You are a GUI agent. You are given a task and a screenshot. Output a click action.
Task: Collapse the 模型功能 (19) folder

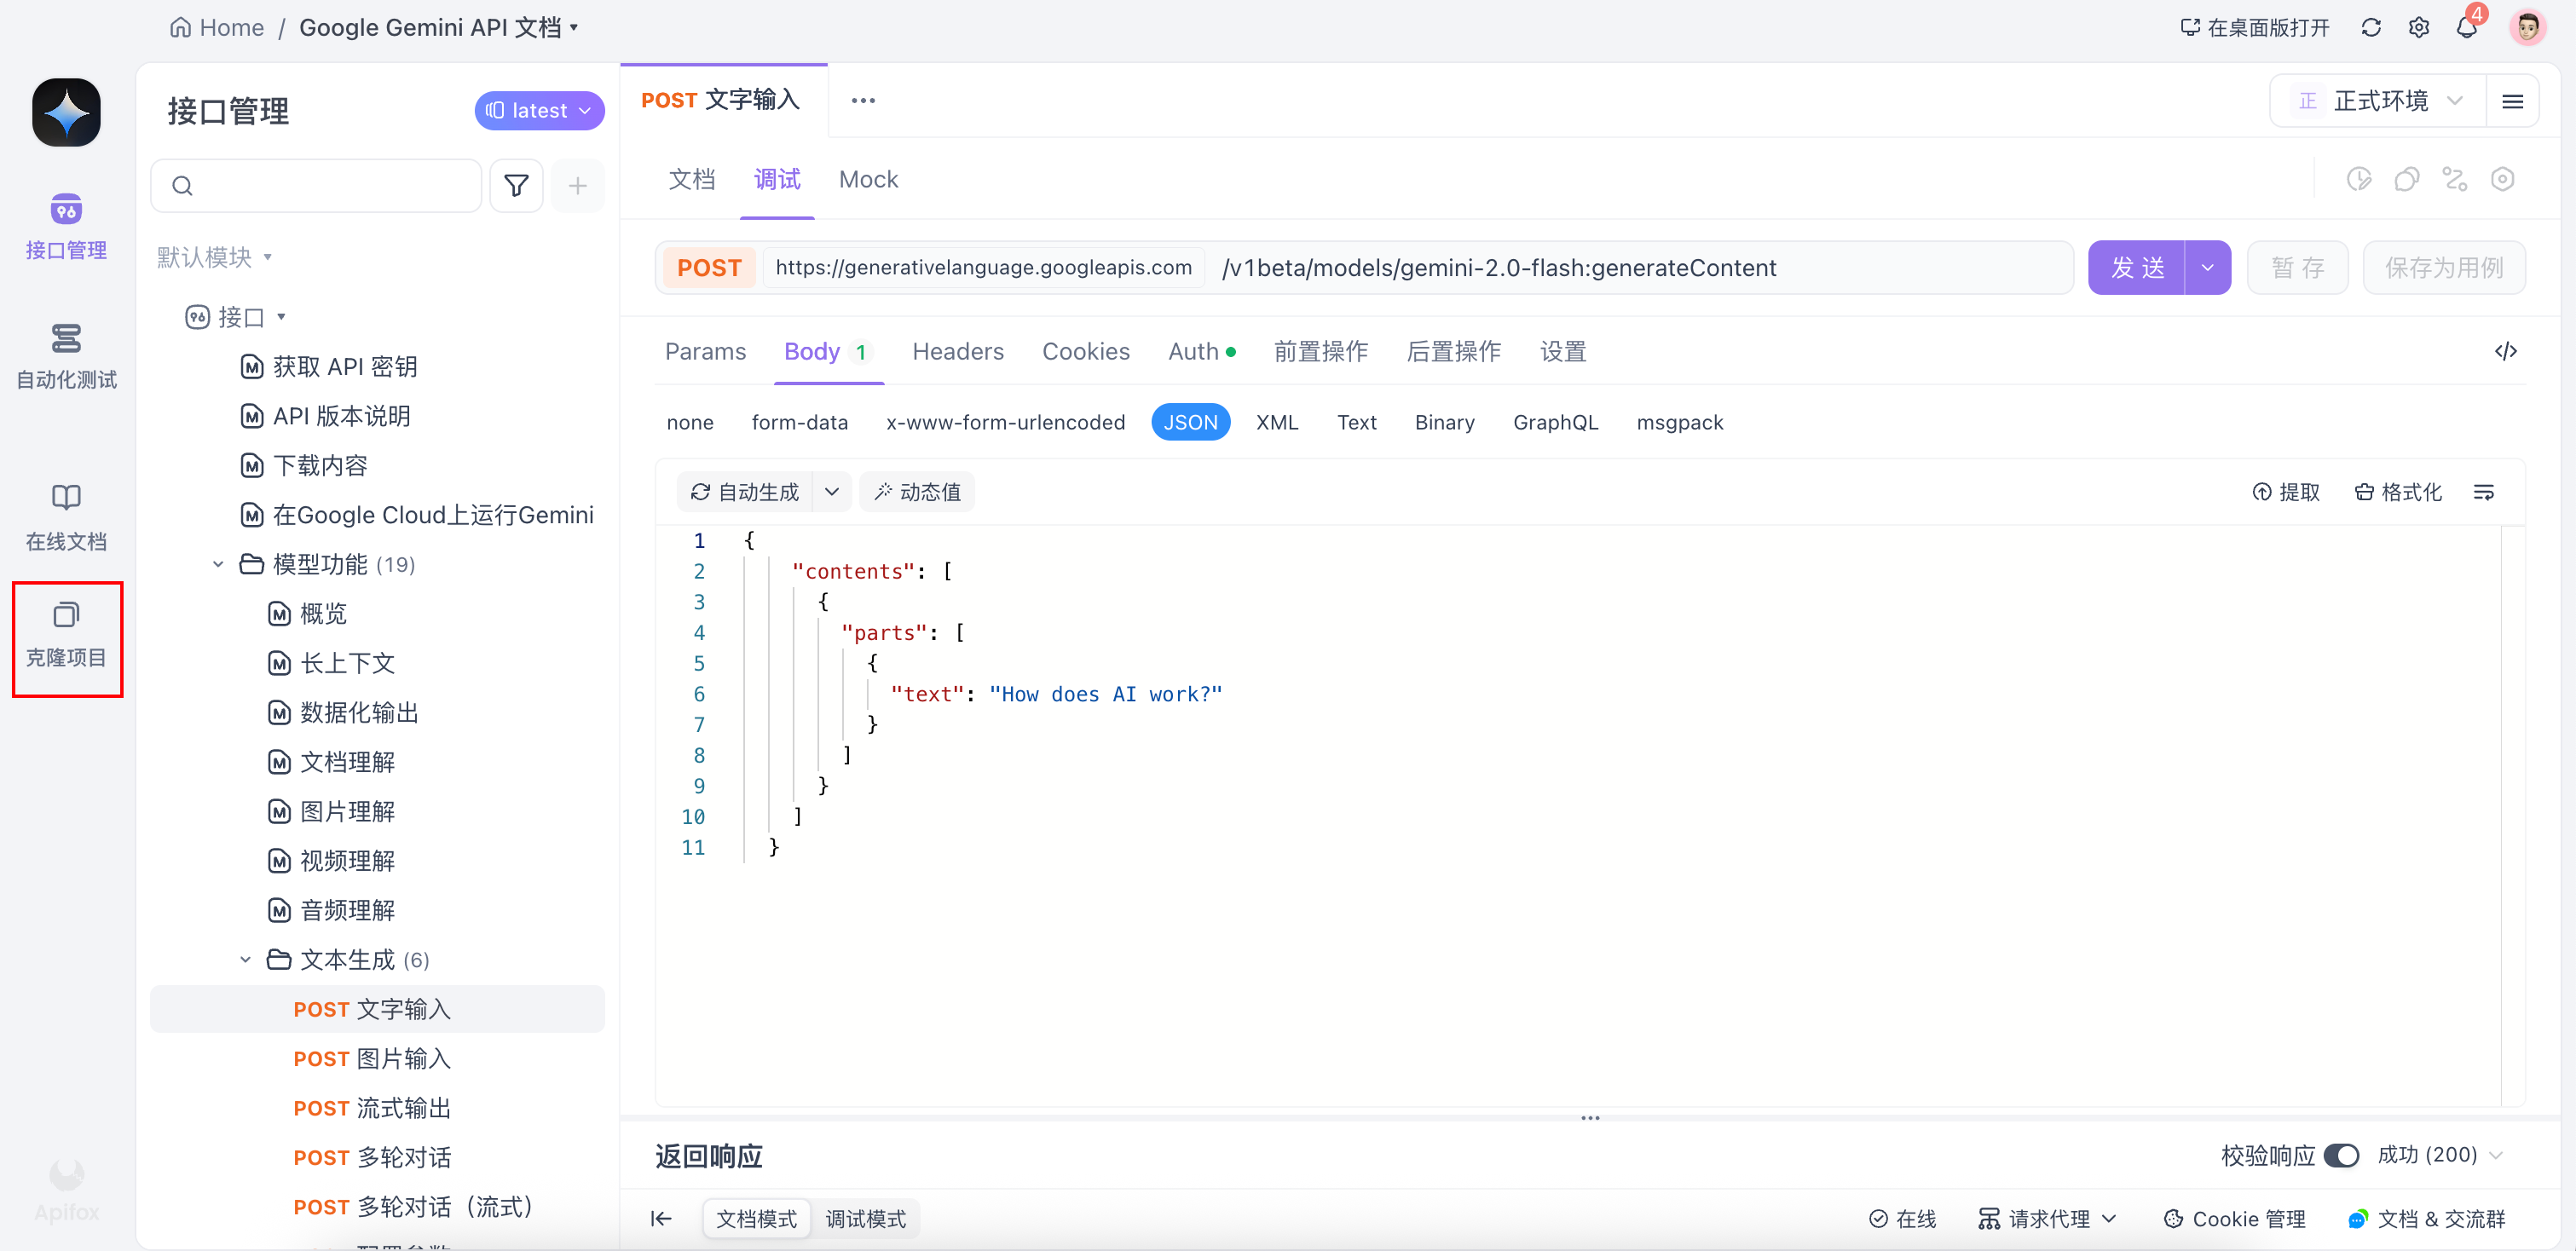(x=219, y=564)
